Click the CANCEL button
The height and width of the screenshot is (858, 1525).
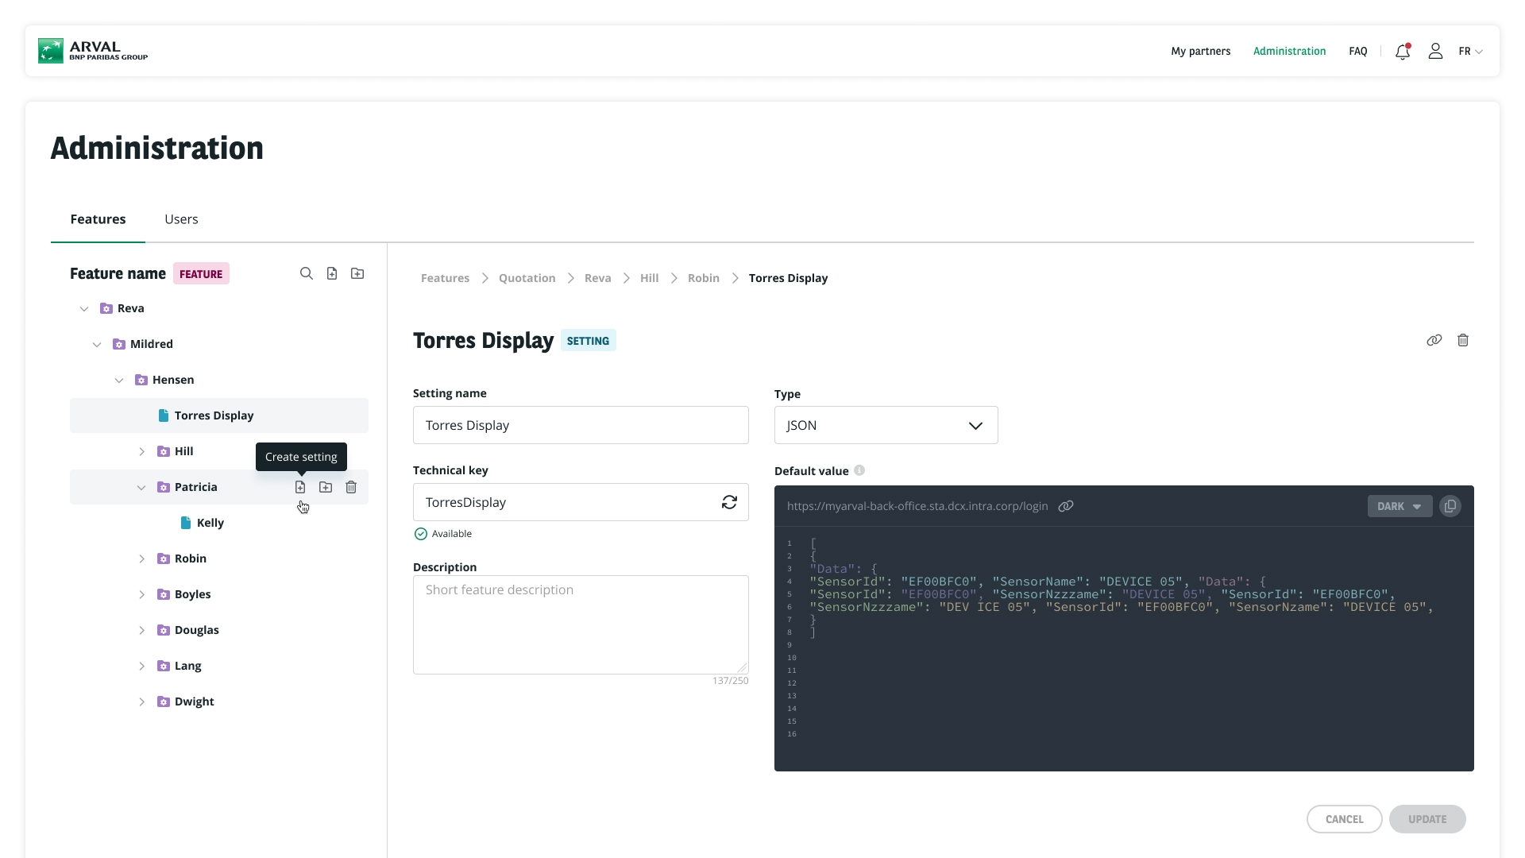point(1345,819)
